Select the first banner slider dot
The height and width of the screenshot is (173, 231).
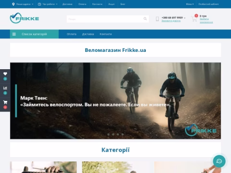pos(108,135)
